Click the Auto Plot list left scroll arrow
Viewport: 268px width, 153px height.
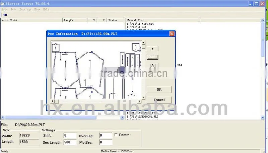click(3, 117)
